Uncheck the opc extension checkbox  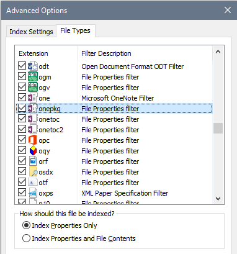click(x=22, y=140)
